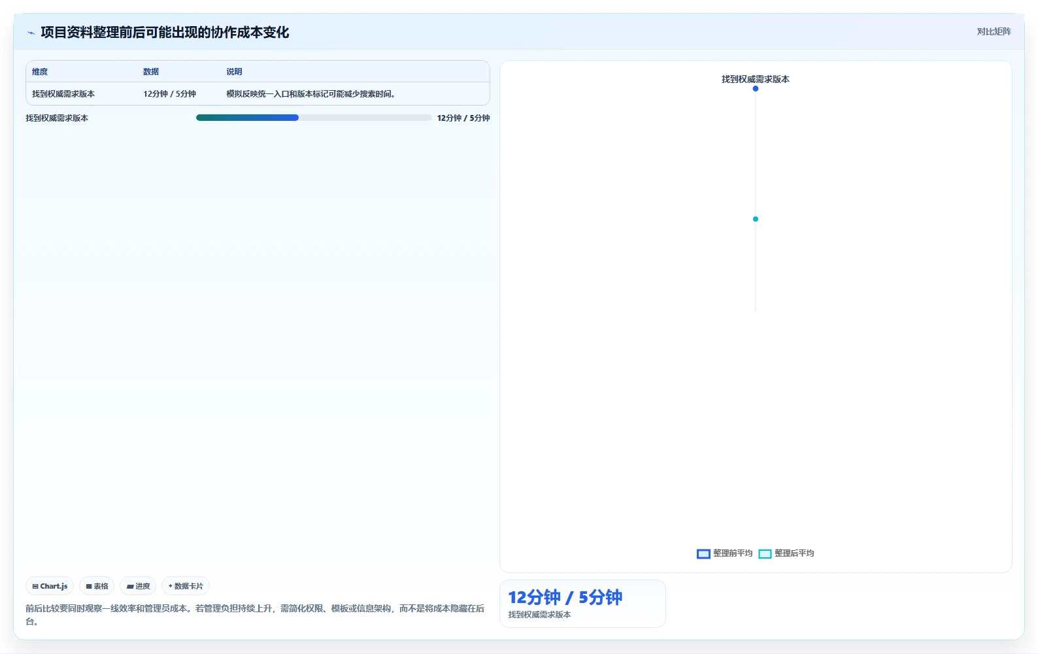Click the chart axis label 找到权威需求版本
1038x654 pixels.
756,79
